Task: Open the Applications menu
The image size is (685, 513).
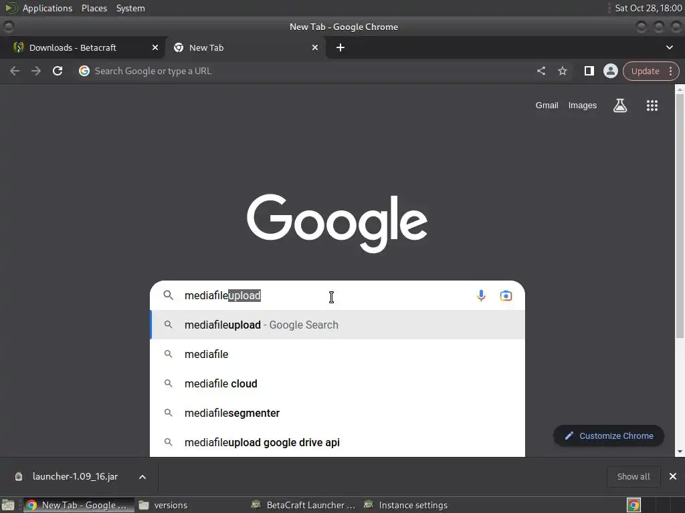Action: (x=47, y=8)
